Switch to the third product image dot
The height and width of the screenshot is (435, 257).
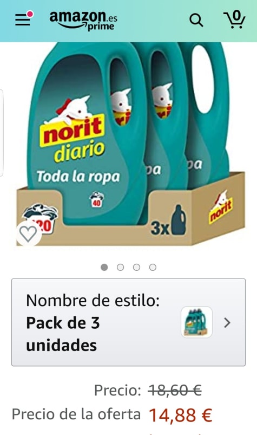[136, 267]
